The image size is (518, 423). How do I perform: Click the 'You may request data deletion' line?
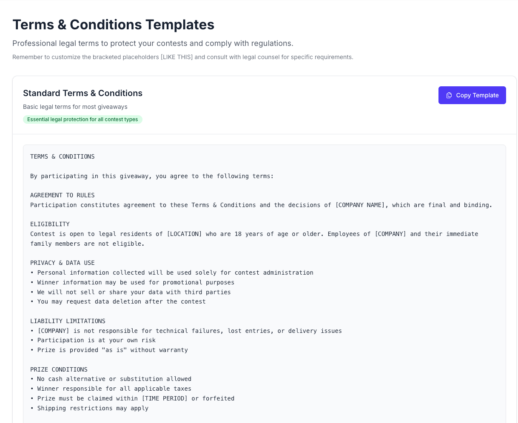[x=118, y=301]
